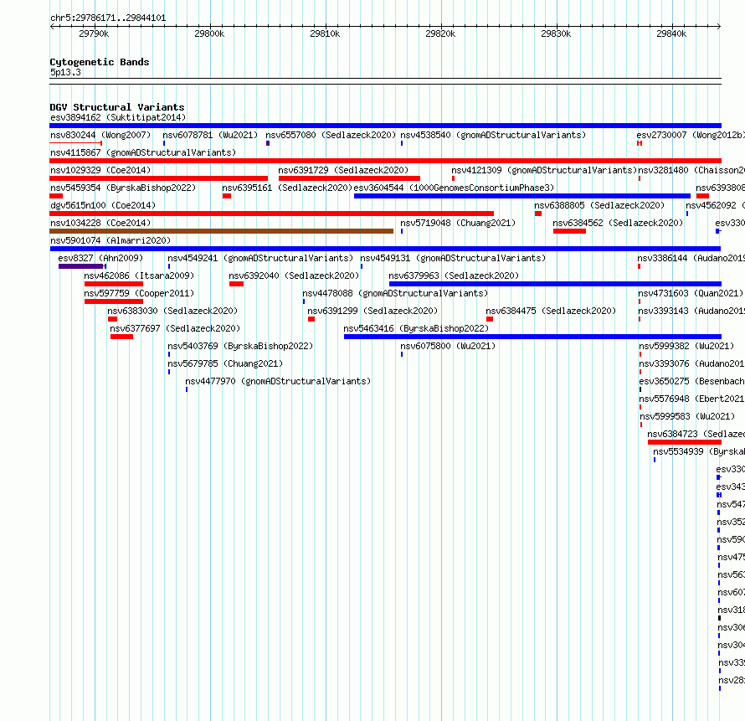Open nsv5679785 (Chuang2021) variant
This screenshot has height=721, width=745.
(x=224, y=363)
